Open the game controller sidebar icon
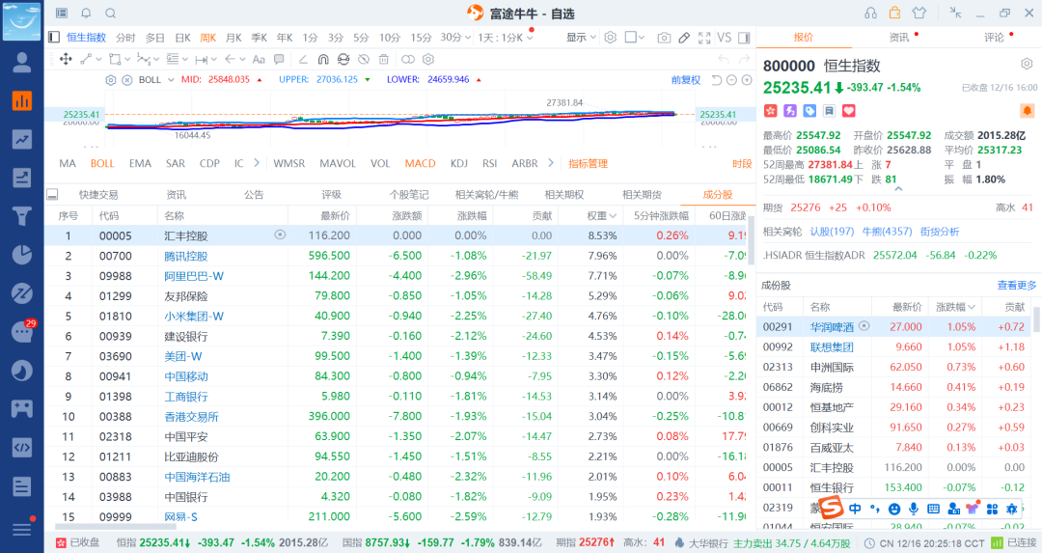 [x=22, y=408]
